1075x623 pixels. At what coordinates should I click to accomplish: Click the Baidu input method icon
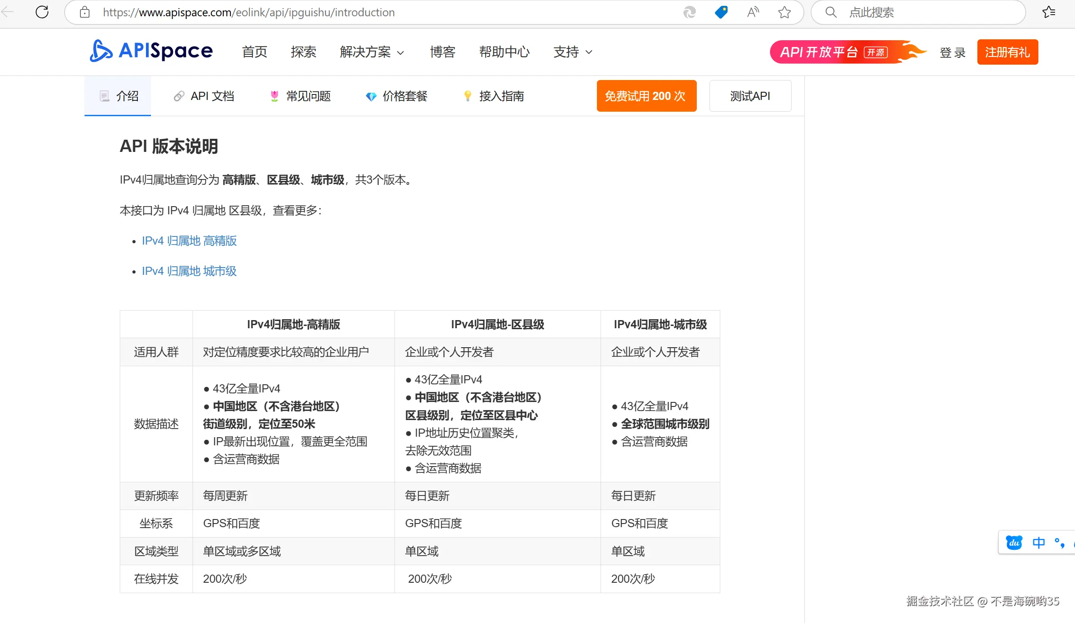pos(1014,542)
